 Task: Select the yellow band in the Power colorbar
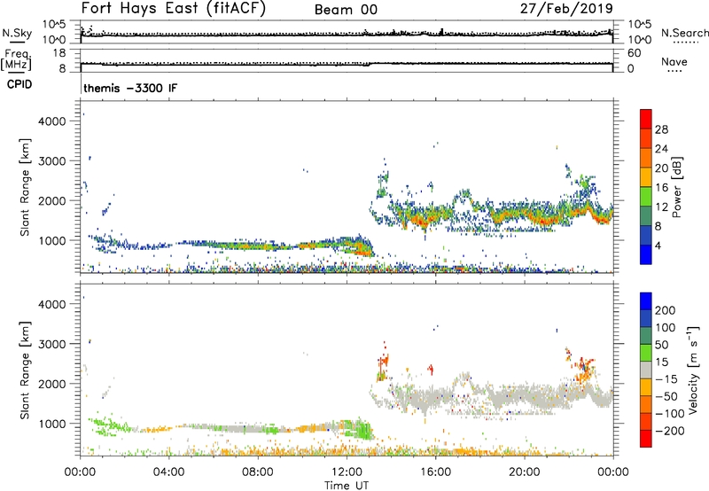(646, 177)
